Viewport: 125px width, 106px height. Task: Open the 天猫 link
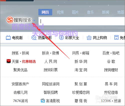click(15, 61)
